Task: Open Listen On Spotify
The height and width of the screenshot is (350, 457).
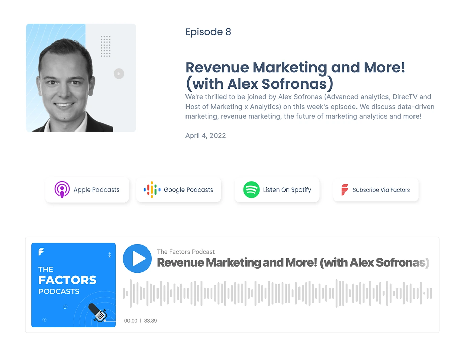Action: click(x=277, y=189)
